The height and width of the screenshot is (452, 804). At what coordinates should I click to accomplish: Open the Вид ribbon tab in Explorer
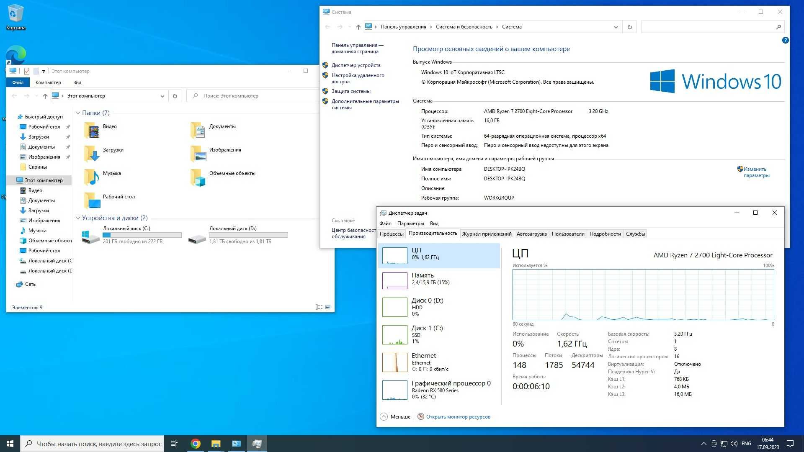pyautogui.click(x=77, y=82)
